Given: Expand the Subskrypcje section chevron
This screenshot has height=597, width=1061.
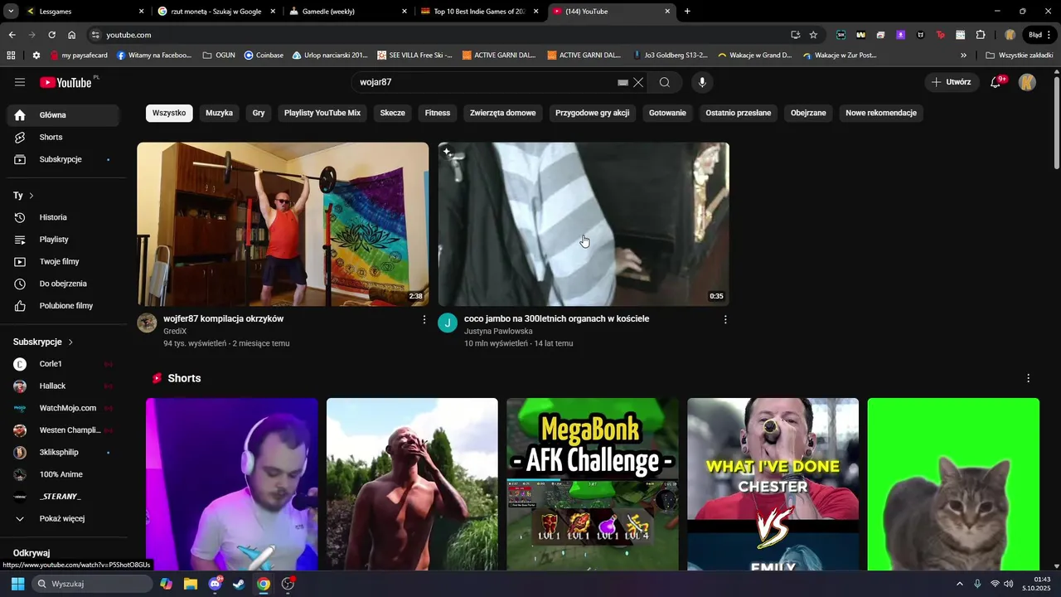Looking at the screenshot, I should click(70, 342).
